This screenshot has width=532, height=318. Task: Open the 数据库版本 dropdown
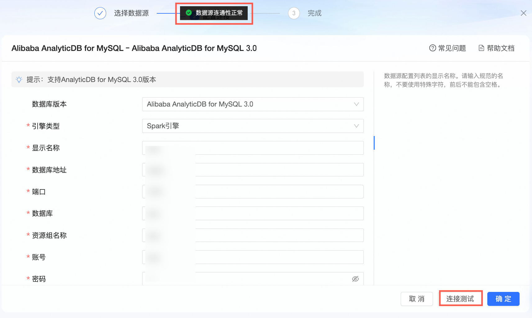(x=253, y=104)
